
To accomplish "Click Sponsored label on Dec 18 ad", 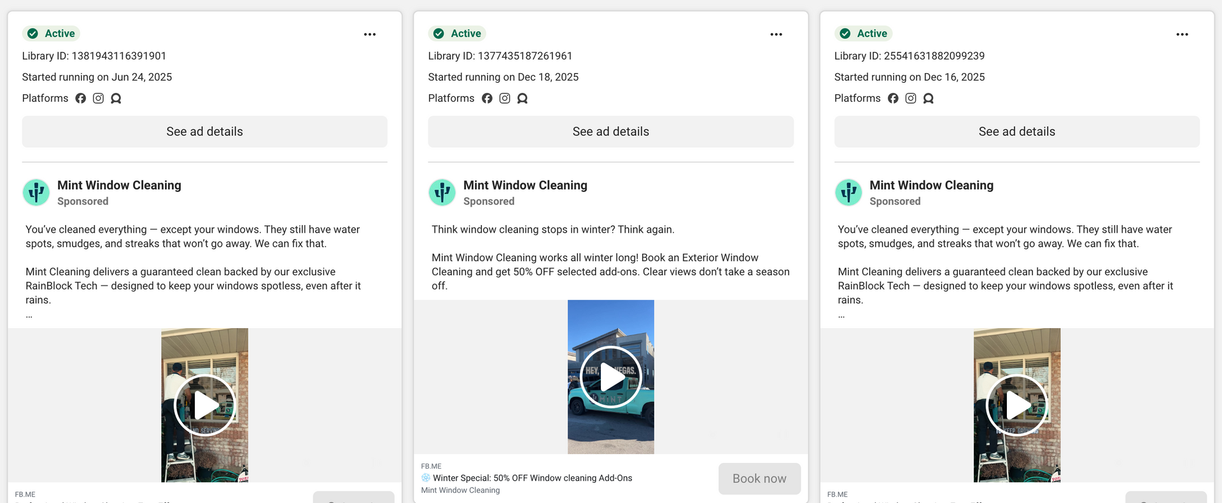I will (489, 202).
